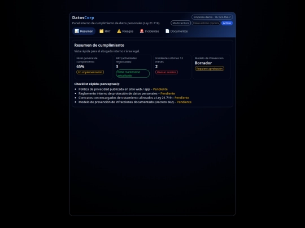The image size is (305, 228).
Task: Select the RAT registered activities value 3
Action: [x=117, y=66]
